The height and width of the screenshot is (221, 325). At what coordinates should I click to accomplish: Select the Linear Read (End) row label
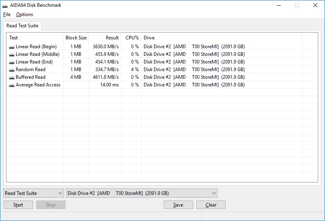(34, 62)
